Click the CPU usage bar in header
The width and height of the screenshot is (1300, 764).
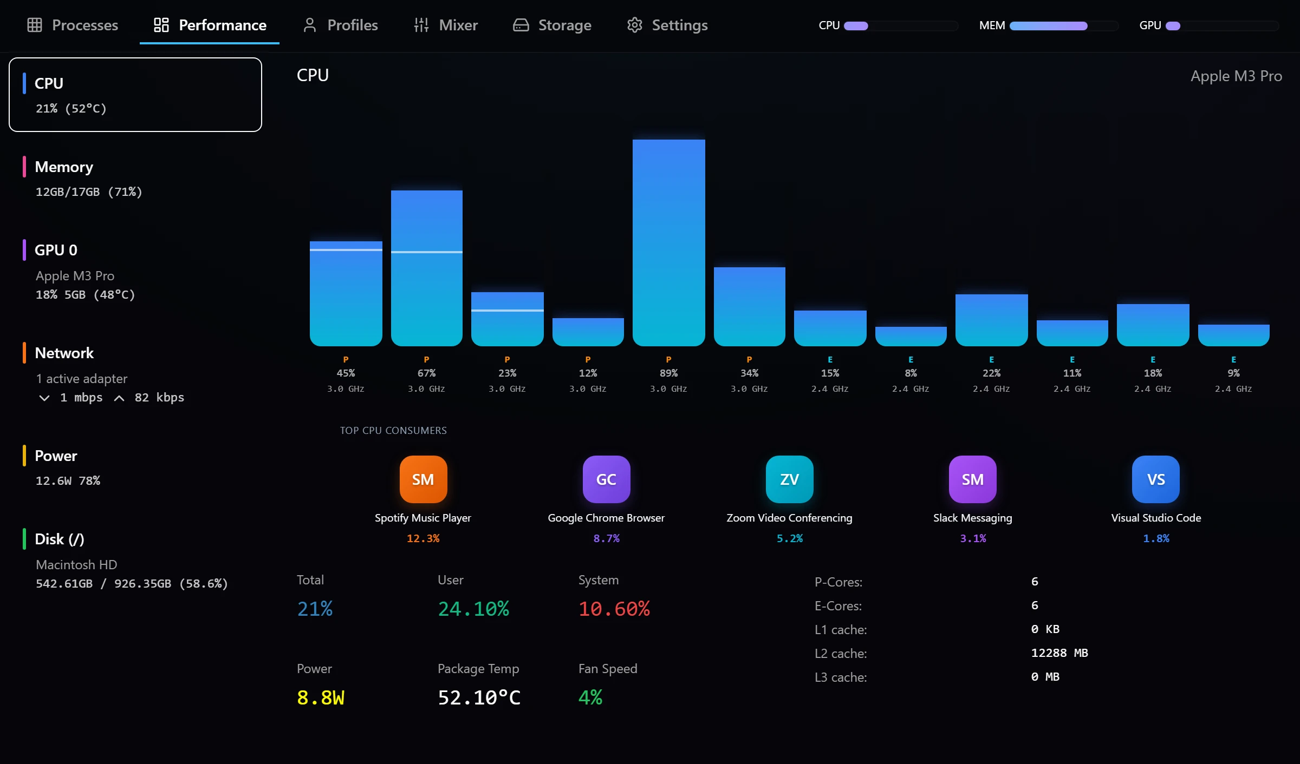click(x=901, y=25)
